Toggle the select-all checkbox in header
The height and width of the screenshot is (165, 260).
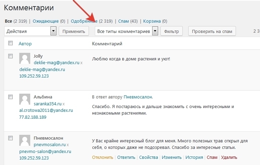click(10, 43)
